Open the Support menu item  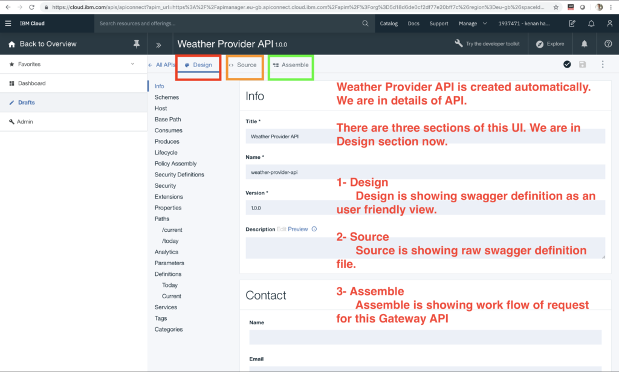coord(439,24)
